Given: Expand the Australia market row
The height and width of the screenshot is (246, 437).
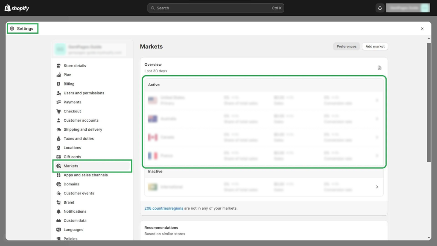Looking at the screenshot, I should click(377, 119).
